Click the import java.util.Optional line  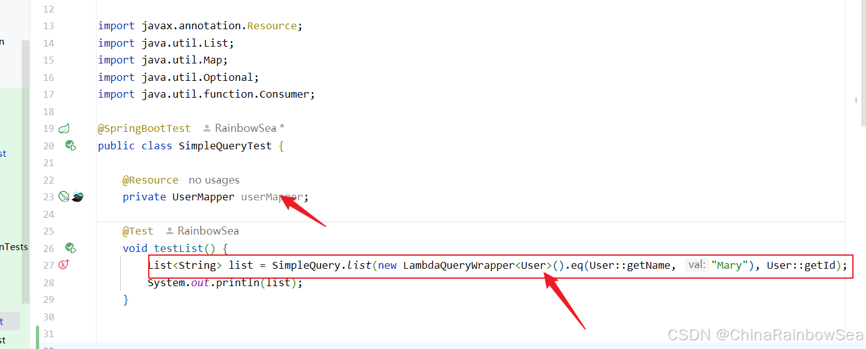[178, 78]
